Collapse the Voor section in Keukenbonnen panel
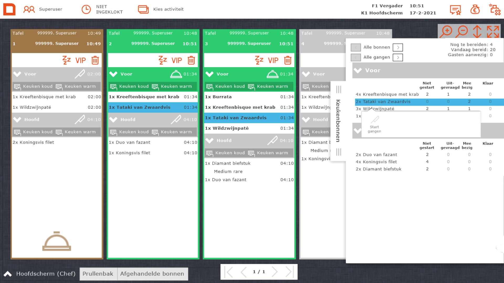The height and width of the screenshot is (283, 504). point(358,70)
